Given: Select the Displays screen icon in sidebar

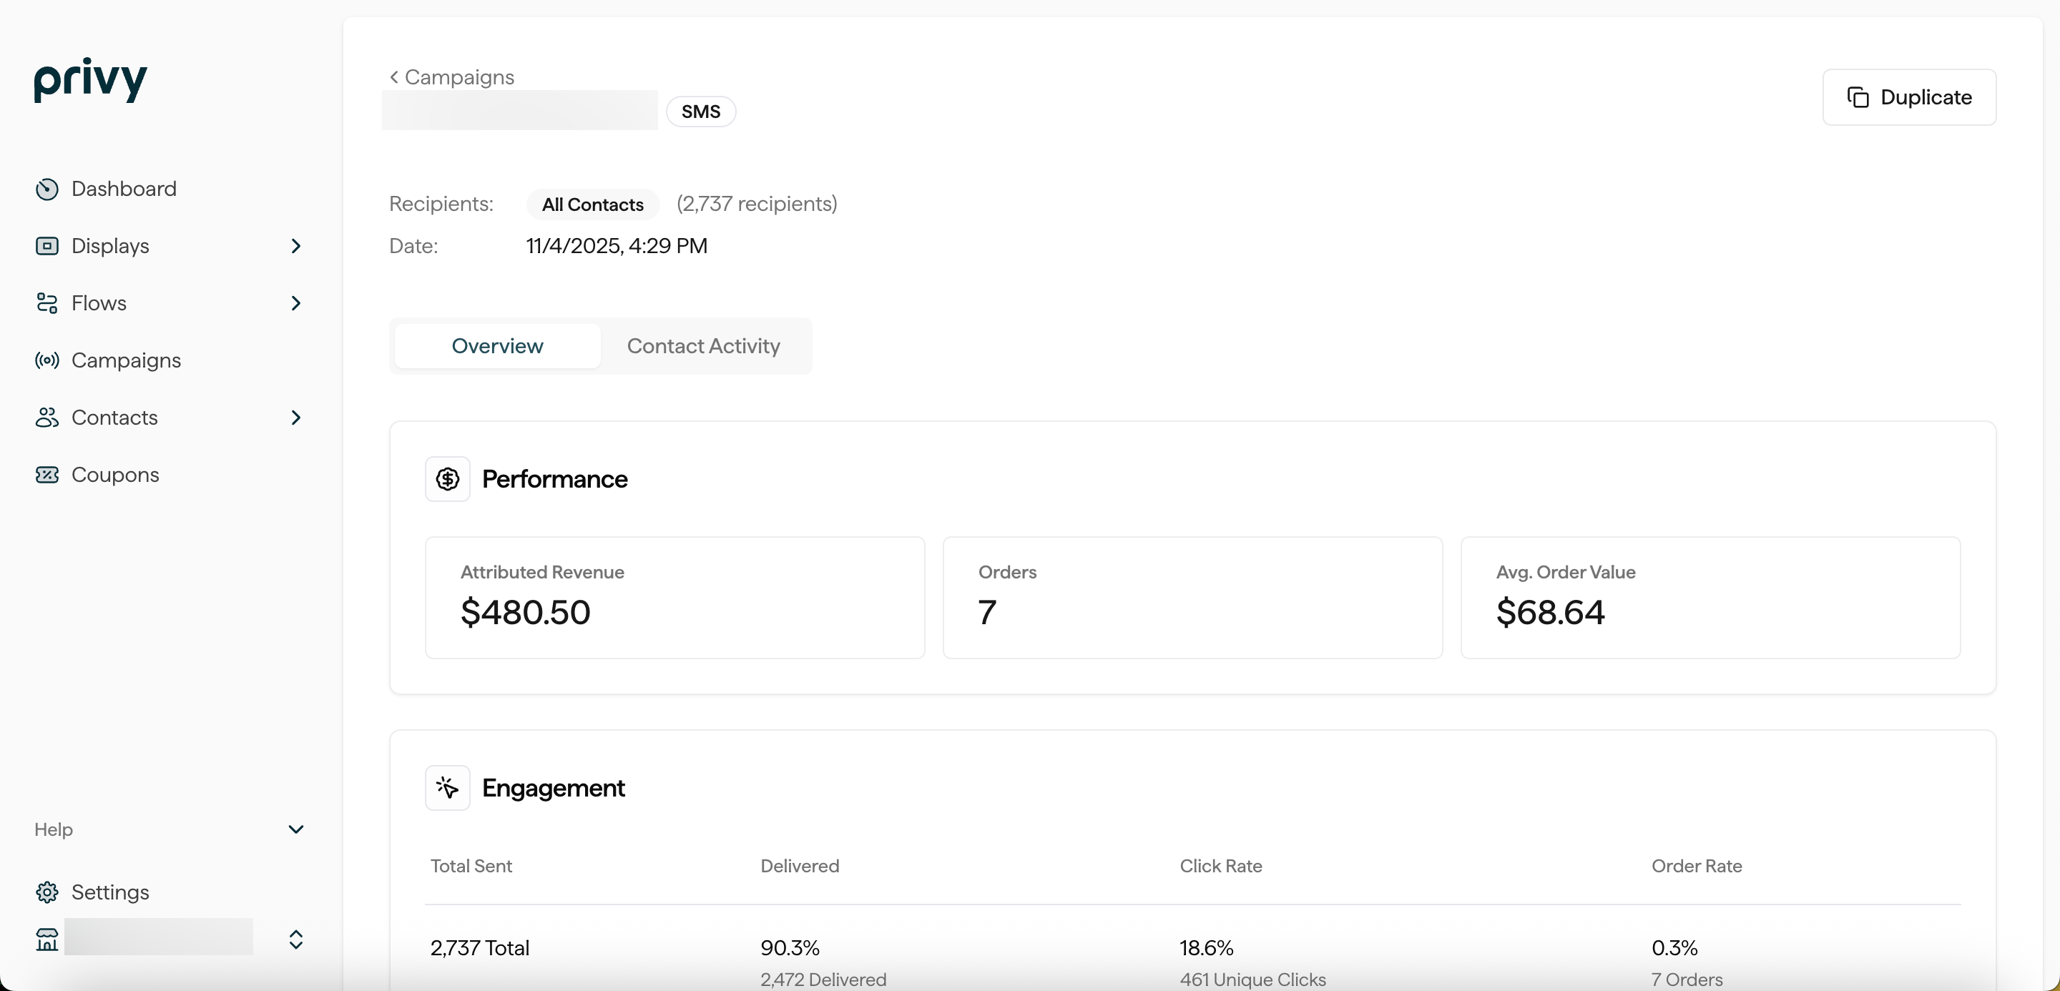Looking at the screenshot, I should point(47,246).
